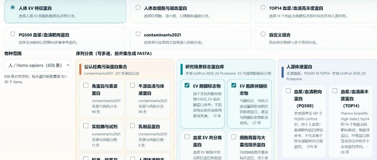Click the 公认经典污染蛋白集合 heading
This screenshot has height=160, width=377.
[105, 67]
